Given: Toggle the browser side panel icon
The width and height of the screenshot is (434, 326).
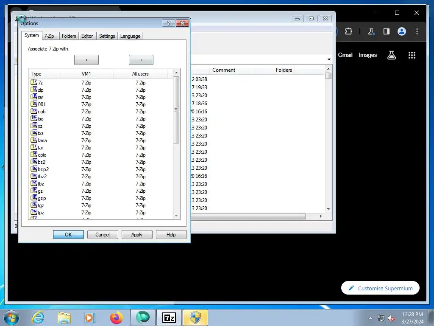Looking at the screenshot, I should (x=387, y=31).
